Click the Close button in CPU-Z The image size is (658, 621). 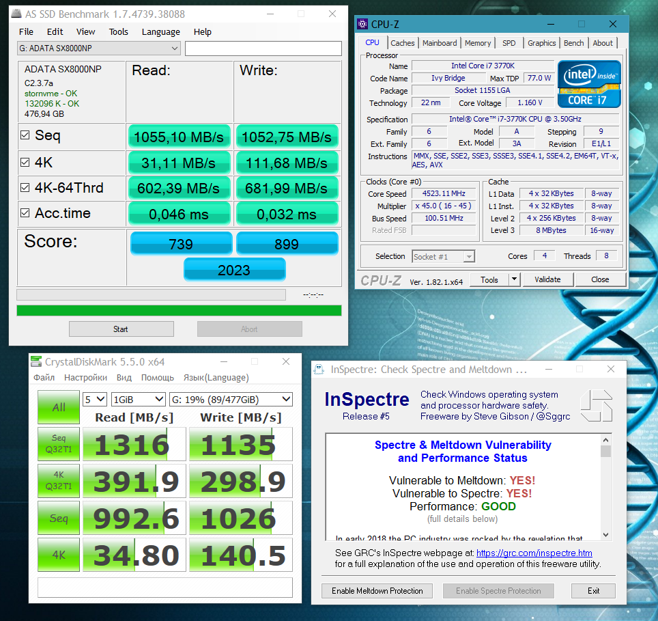tap(601, 279)
